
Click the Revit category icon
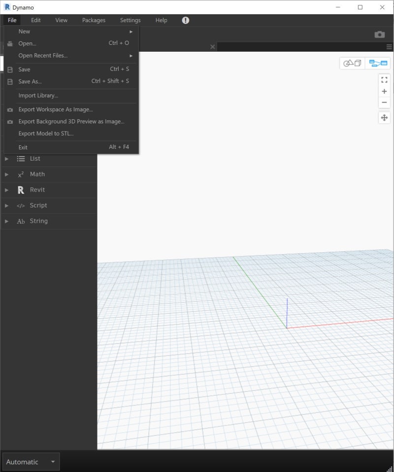tap(21, 190)
